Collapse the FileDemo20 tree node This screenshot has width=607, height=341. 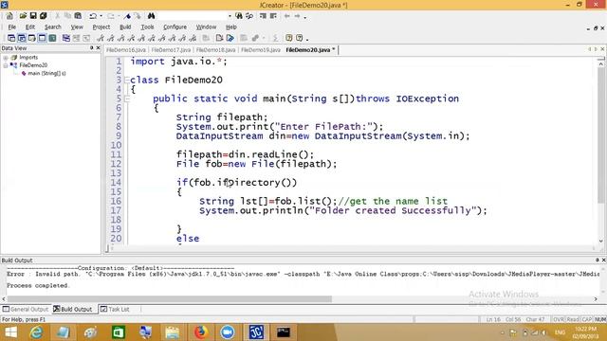point(6,65)
